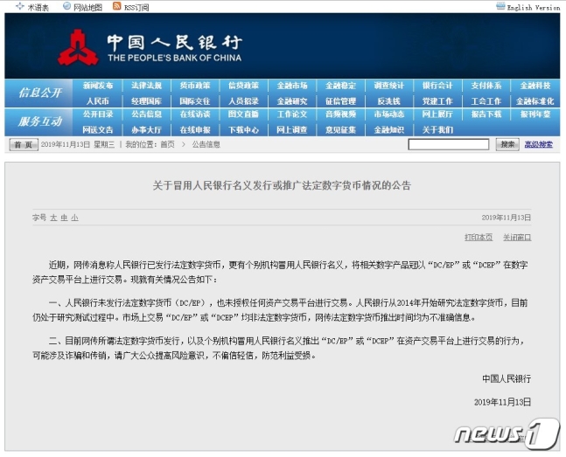Switch to English Version via its icon
The height and width of the screenshot is (457, 566).
[500, 6]
